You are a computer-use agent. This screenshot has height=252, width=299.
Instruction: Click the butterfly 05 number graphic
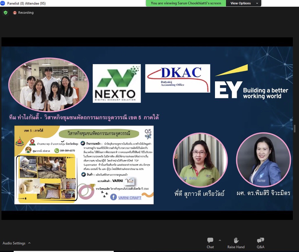(148, 134)
